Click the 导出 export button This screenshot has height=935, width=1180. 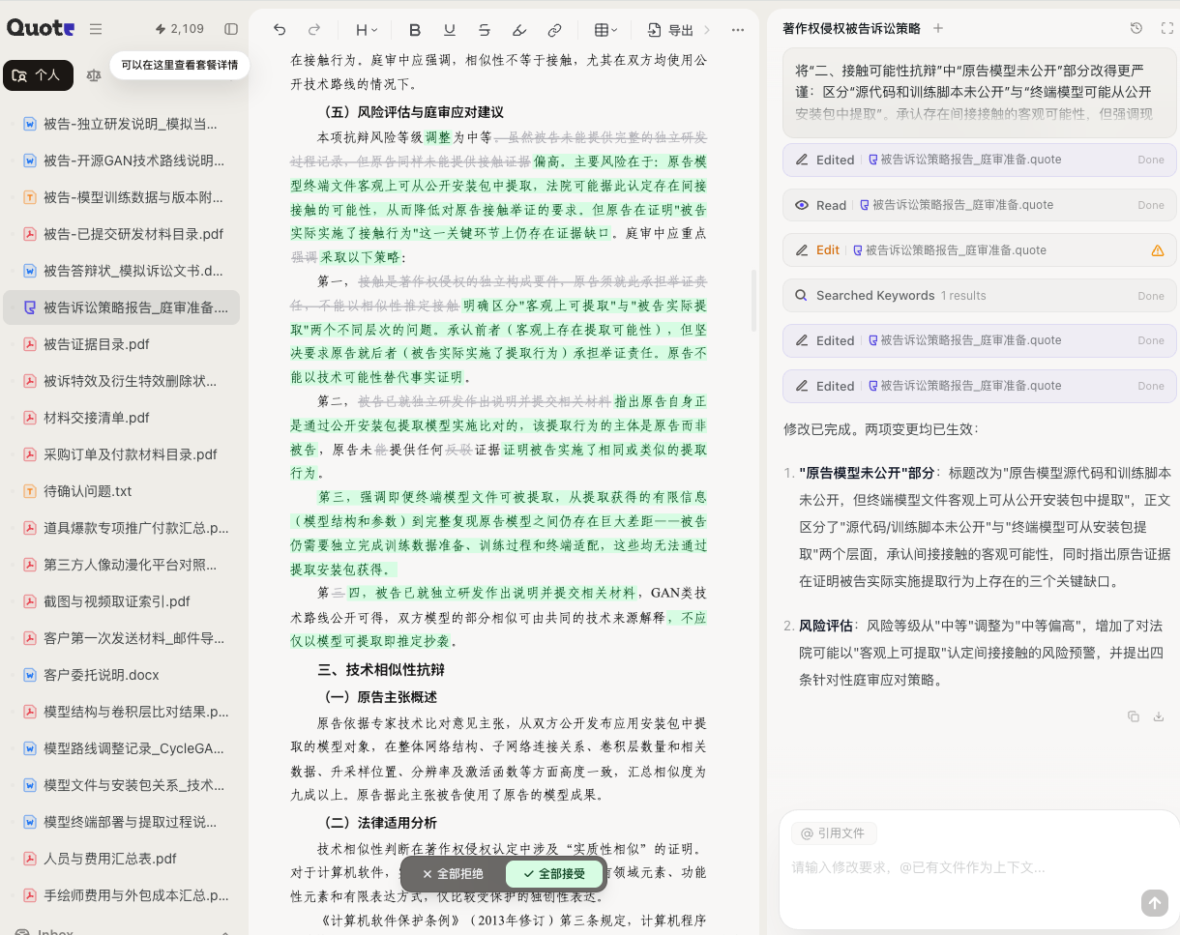tap(671, 30)
